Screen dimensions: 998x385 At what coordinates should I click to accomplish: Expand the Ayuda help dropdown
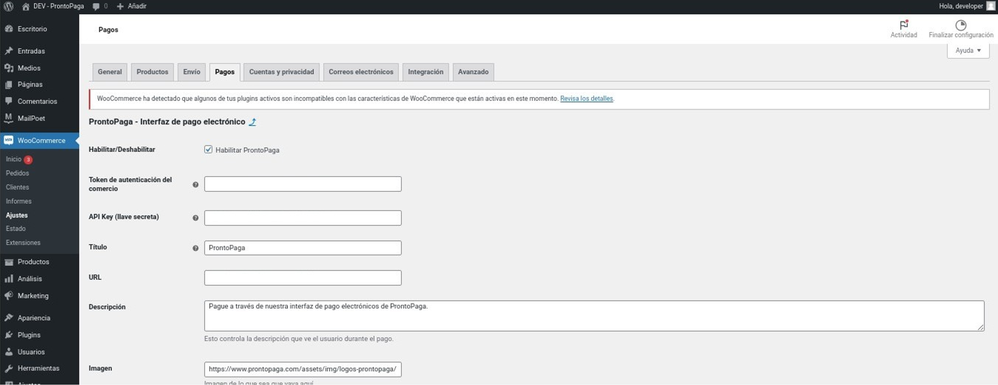(x=968, y=51)
